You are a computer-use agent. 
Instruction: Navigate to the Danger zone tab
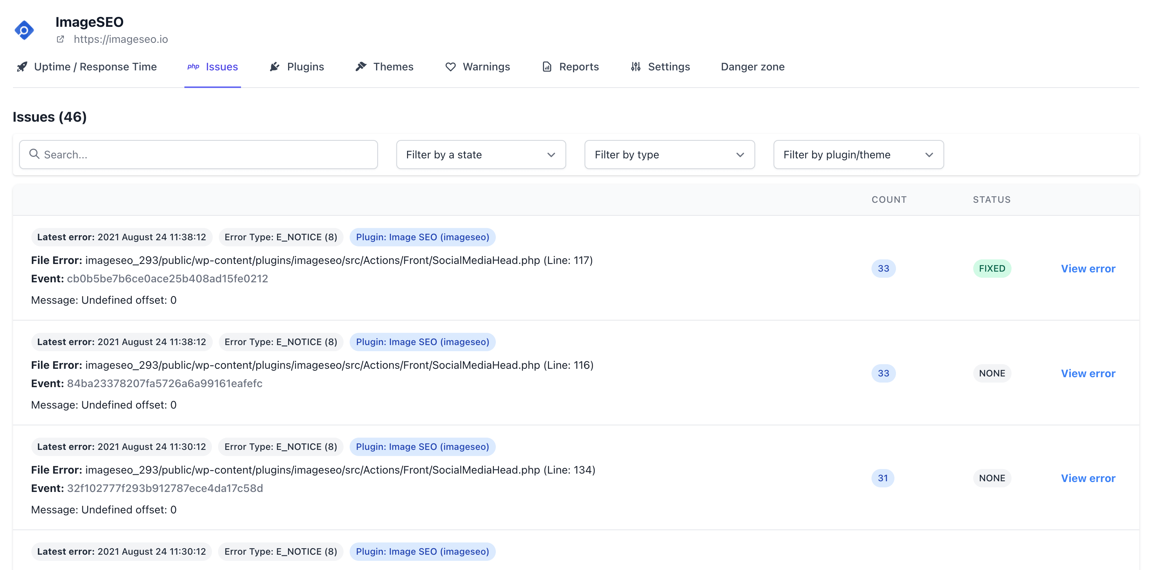click(753, 66)
